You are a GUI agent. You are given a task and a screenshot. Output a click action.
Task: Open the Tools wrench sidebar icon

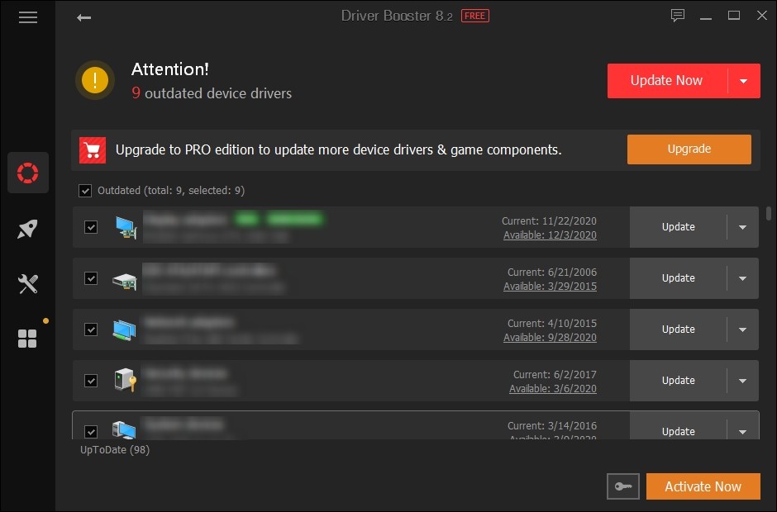pos(28,284)
